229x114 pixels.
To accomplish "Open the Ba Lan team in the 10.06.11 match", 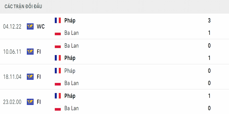I will 72,46.
